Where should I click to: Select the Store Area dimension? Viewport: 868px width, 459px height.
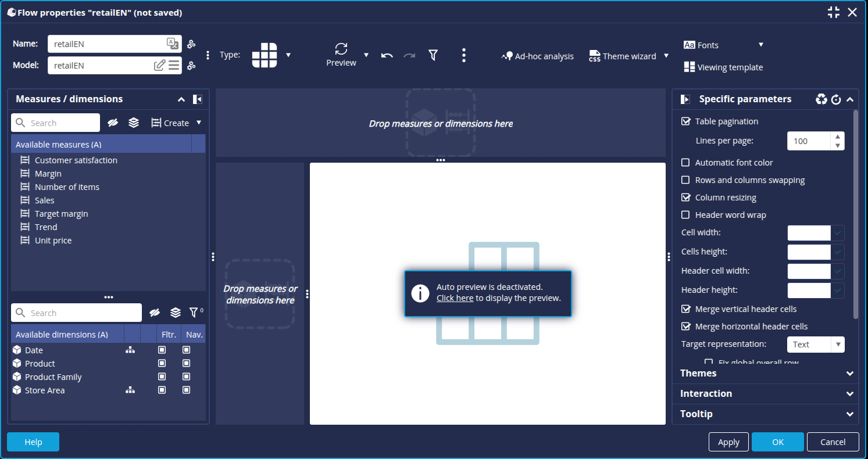click(45, 390)
